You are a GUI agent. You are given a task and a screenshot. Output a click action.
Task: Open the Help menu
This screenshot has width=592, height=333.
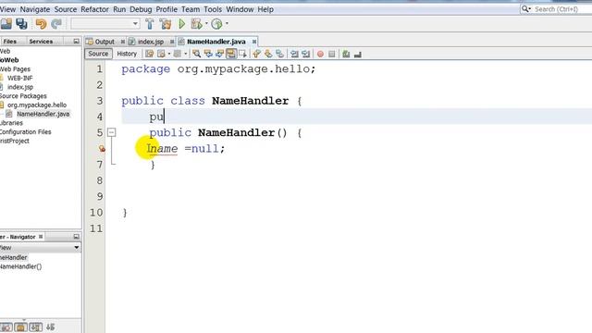click(265, 9)
